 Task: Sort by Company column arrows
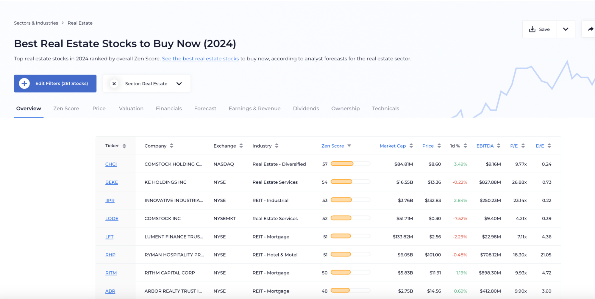point(171,146)
